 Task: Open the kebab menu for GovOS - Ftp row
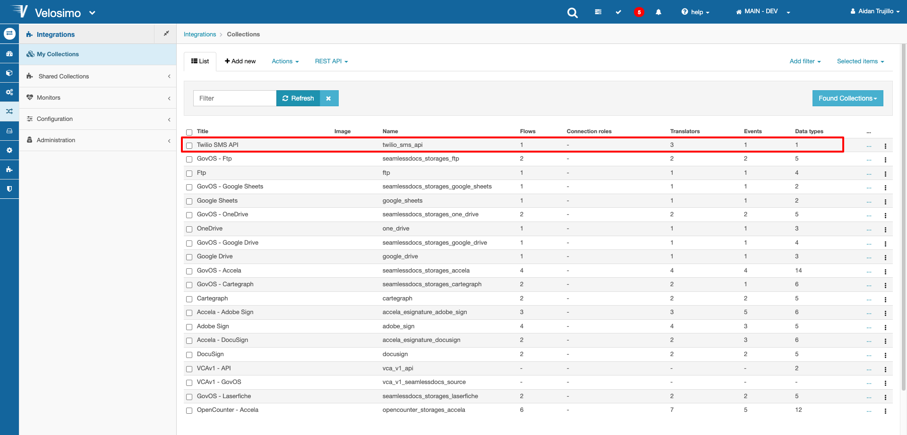pyautogui.click(x=885, y=160)
